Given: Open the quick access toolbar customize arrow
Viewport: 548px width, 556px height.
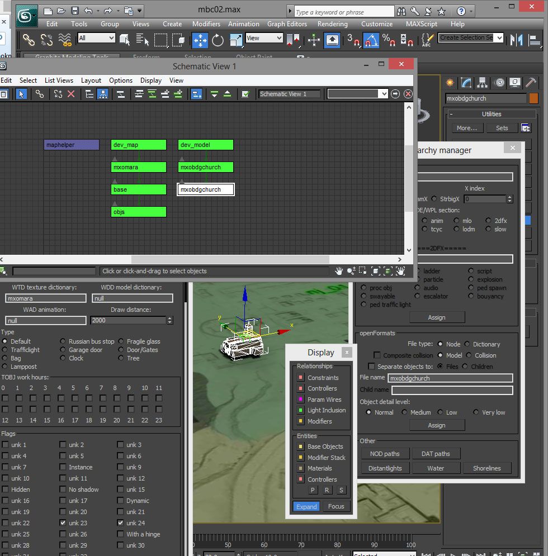Looking at the screenshot, I should pos(140,11).
